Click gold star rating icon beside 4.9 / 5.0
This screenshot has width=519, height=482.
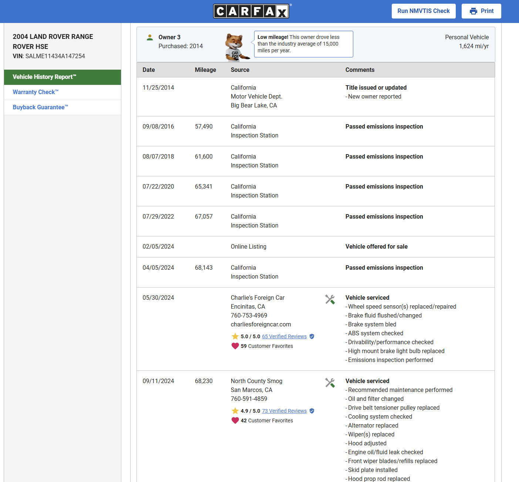click(235, 411)
